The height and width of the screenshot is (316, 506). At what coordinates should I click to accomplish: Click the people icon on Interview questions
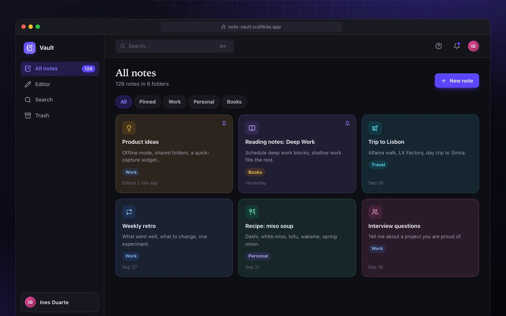tap(375, 212)
